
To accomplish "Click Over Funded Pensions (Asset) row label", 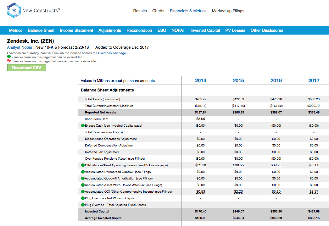I will (x=115, y=159).
